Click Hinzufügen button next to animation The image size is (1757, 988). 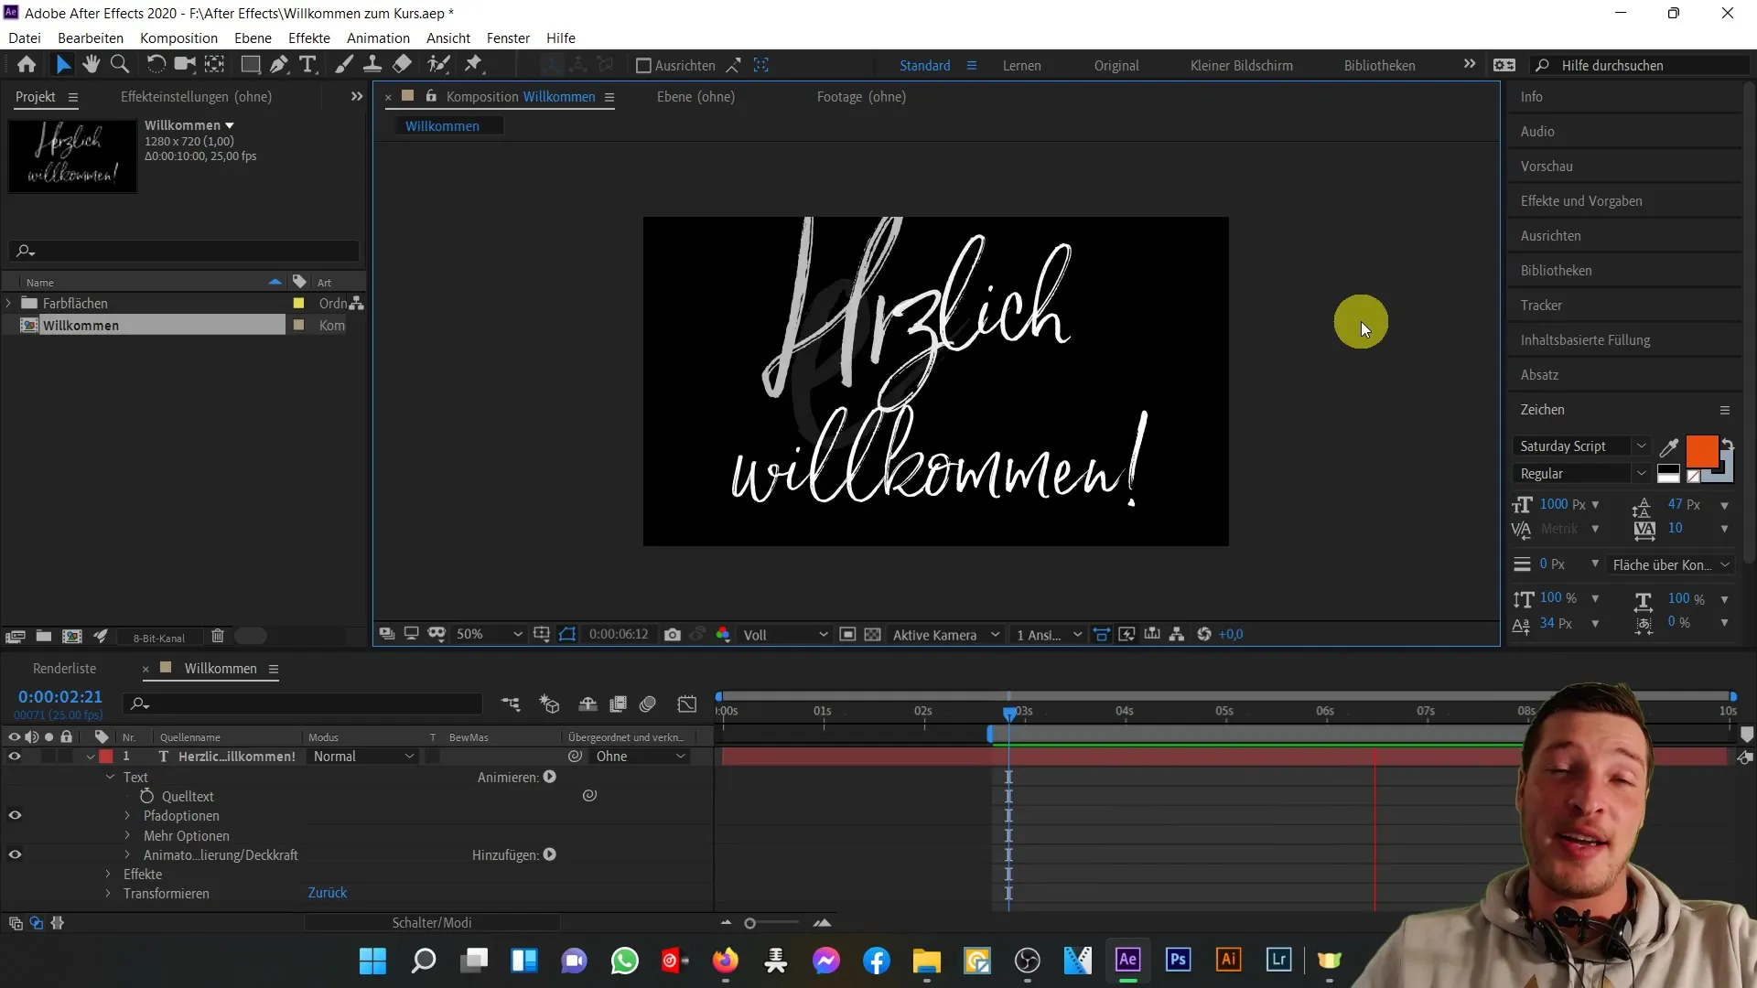pos(552,855)
